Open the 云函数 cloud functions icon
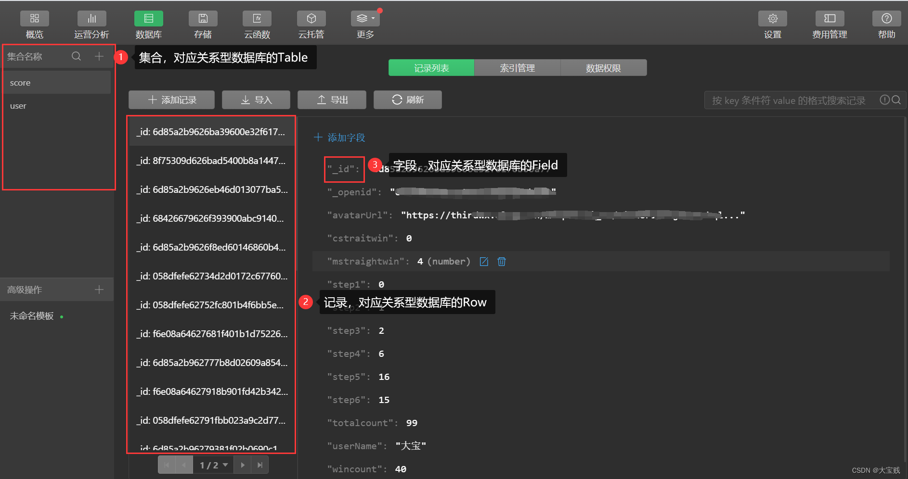This screenshot has width=908, height=479. 257,19
